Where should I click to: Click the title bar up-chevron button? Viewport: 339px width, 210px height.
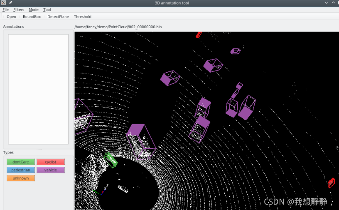[x=333, y=3]
